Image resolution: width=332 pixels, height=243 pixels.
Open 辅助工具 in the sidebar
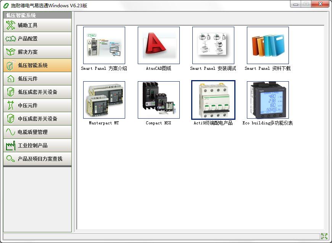37,25
